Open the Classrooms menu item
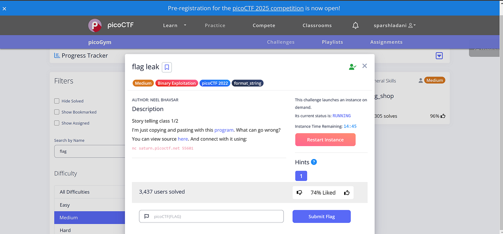Screen dimensions: 503x234 point(317,25)
